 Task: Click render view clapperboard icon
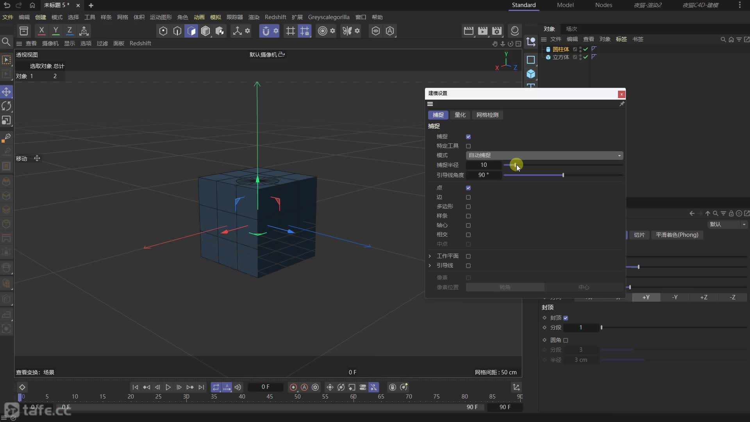point(468,31)
